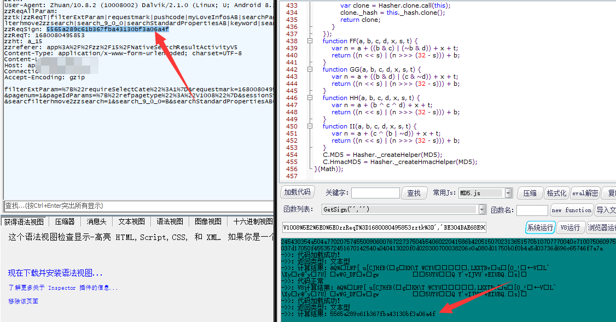Screen dimensions: 616x322
Task: Click the zzReqT: 1680080495853 line
Action: coord(44,36)
